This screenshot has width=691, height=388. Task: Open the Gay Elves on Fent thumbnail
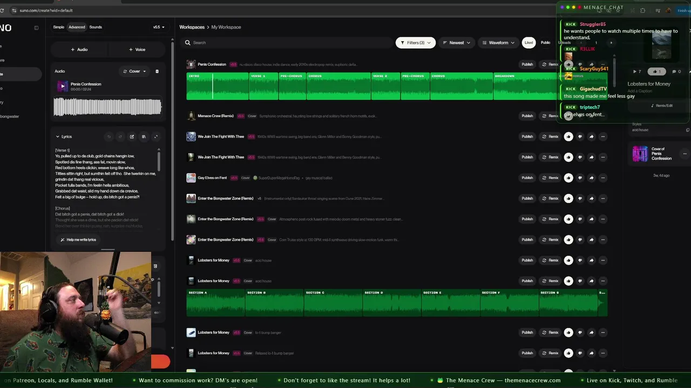pyautogui.click(x=191, y=178)
